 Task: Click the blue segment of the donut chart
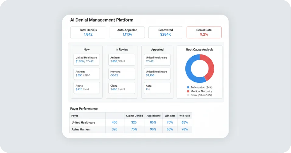(x=188, y=71)
